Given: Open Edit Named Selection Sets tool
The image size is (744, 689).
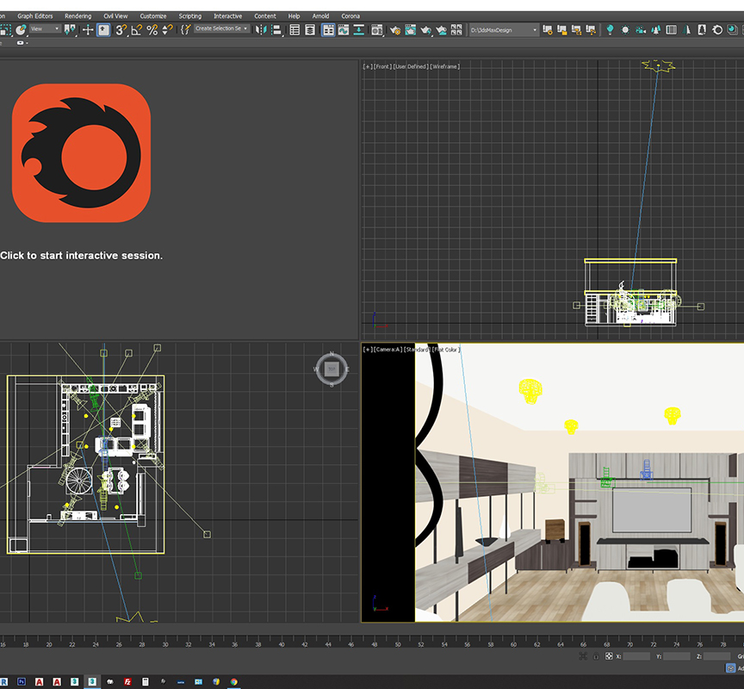Looking at the screenshot, I should pyautogui.click(x=185, y=30).
